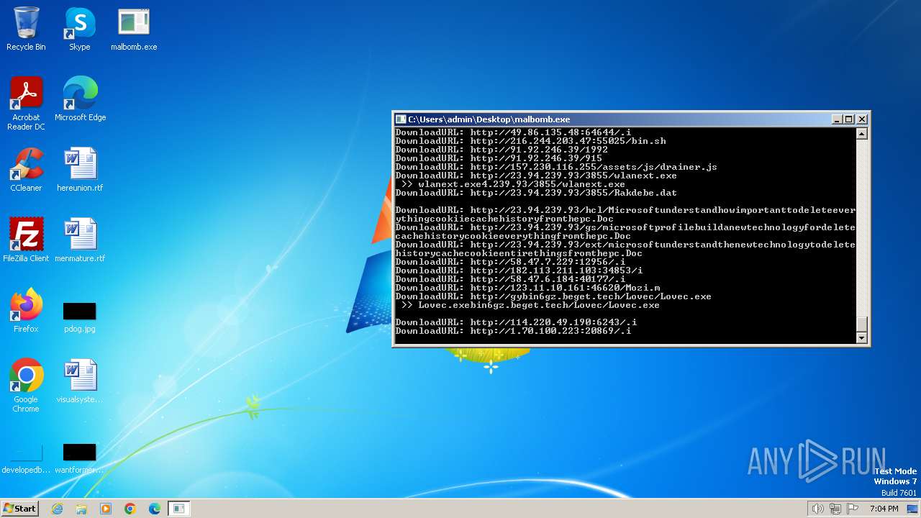
Task: Select menmature.rtf document icon
Action: (x=80, y=240)
